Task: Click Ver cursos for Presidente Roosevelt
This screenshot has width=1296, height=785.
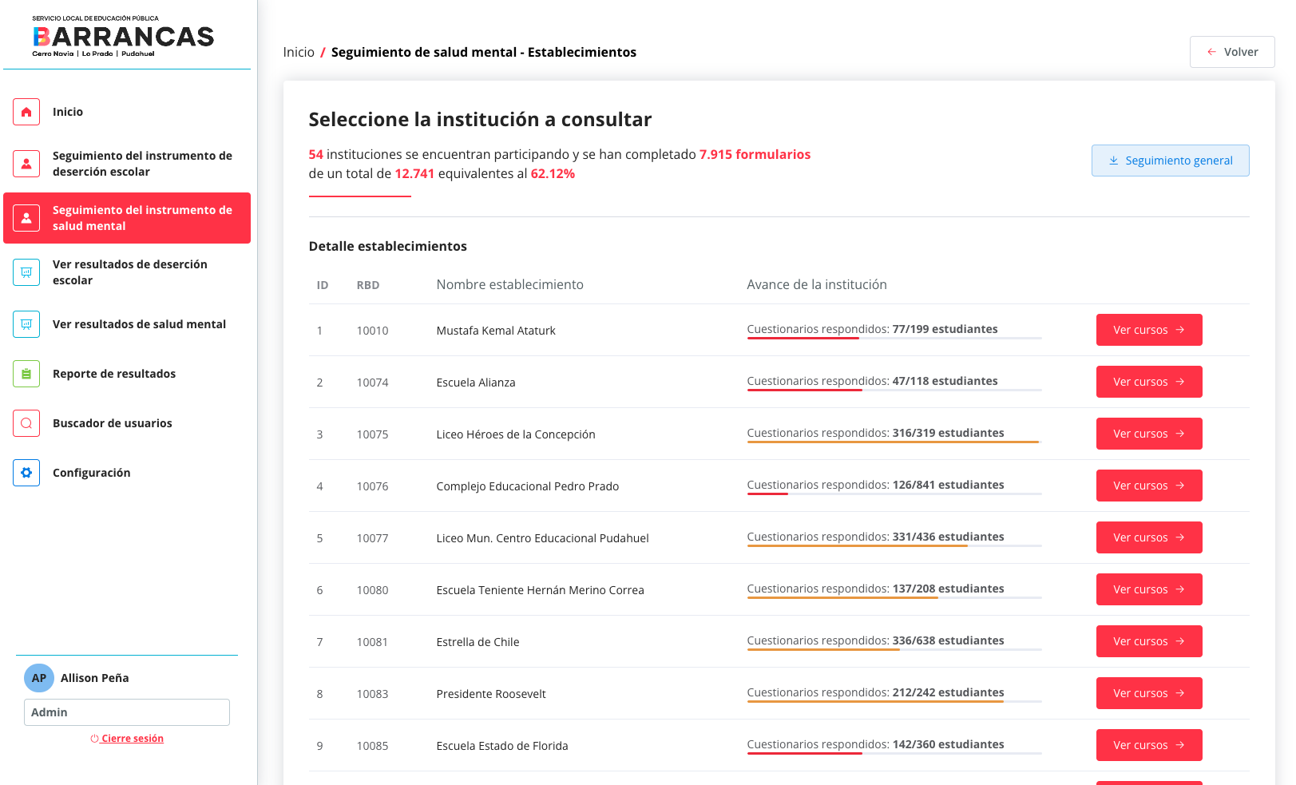Action: 1149,693
